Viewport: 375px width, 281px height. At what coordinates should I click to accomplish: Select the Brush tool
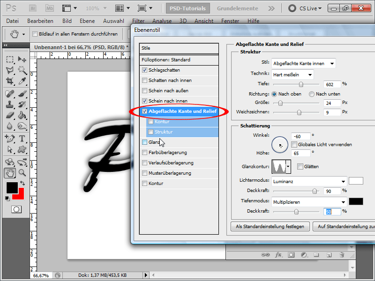coord(22,94)
